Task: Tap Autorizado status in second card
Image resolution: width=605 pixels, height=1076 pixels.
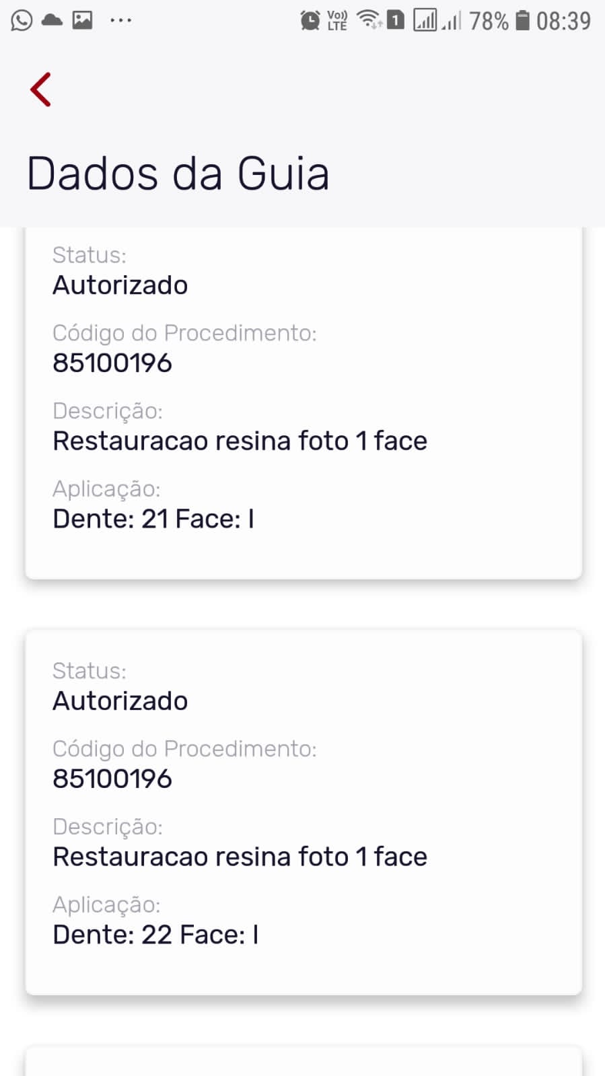Action: click(x=120, y=701)
